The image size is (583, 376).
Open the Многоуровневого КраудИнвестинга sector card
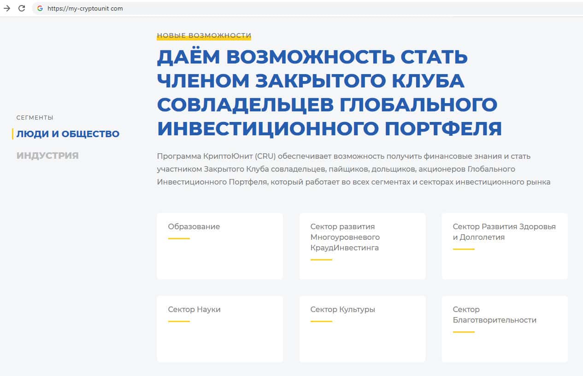click(362, 246)
